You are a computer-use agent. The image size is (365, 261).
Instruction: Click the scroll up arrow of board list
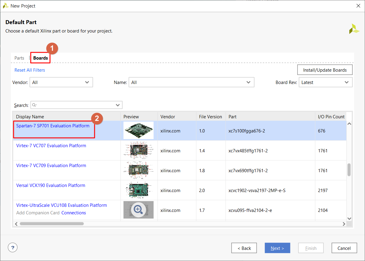tap(349, 124)
